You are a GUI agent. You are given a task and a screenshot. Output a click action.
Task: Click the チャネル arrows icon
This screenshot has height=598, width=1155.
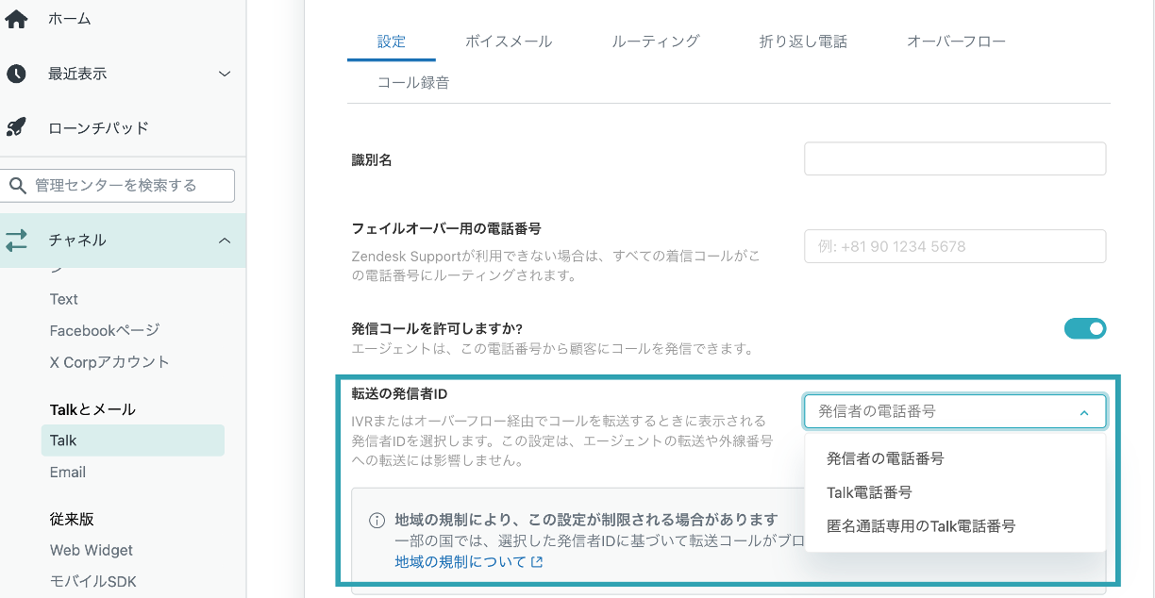(x=16, y=241)
